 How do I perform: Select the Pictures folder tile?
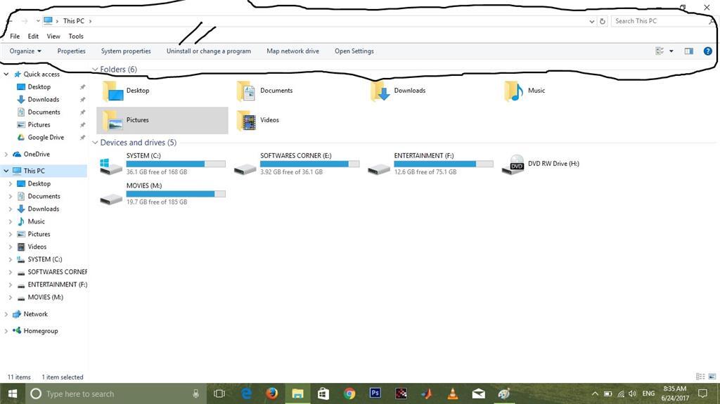click(162, 120)
